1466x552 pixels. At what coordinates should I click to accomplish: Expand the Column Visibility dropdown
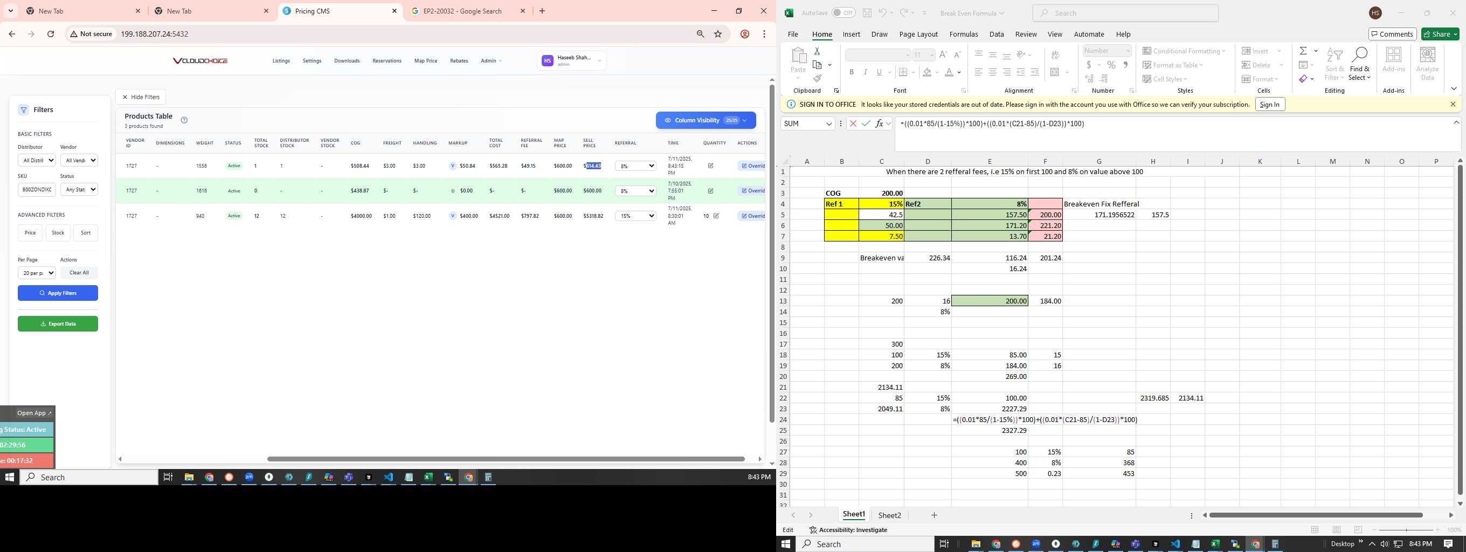(706, 120)
